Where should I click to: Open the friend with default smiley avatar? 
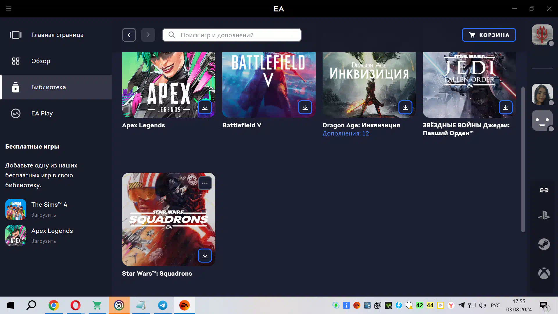(x=542, y=120)
